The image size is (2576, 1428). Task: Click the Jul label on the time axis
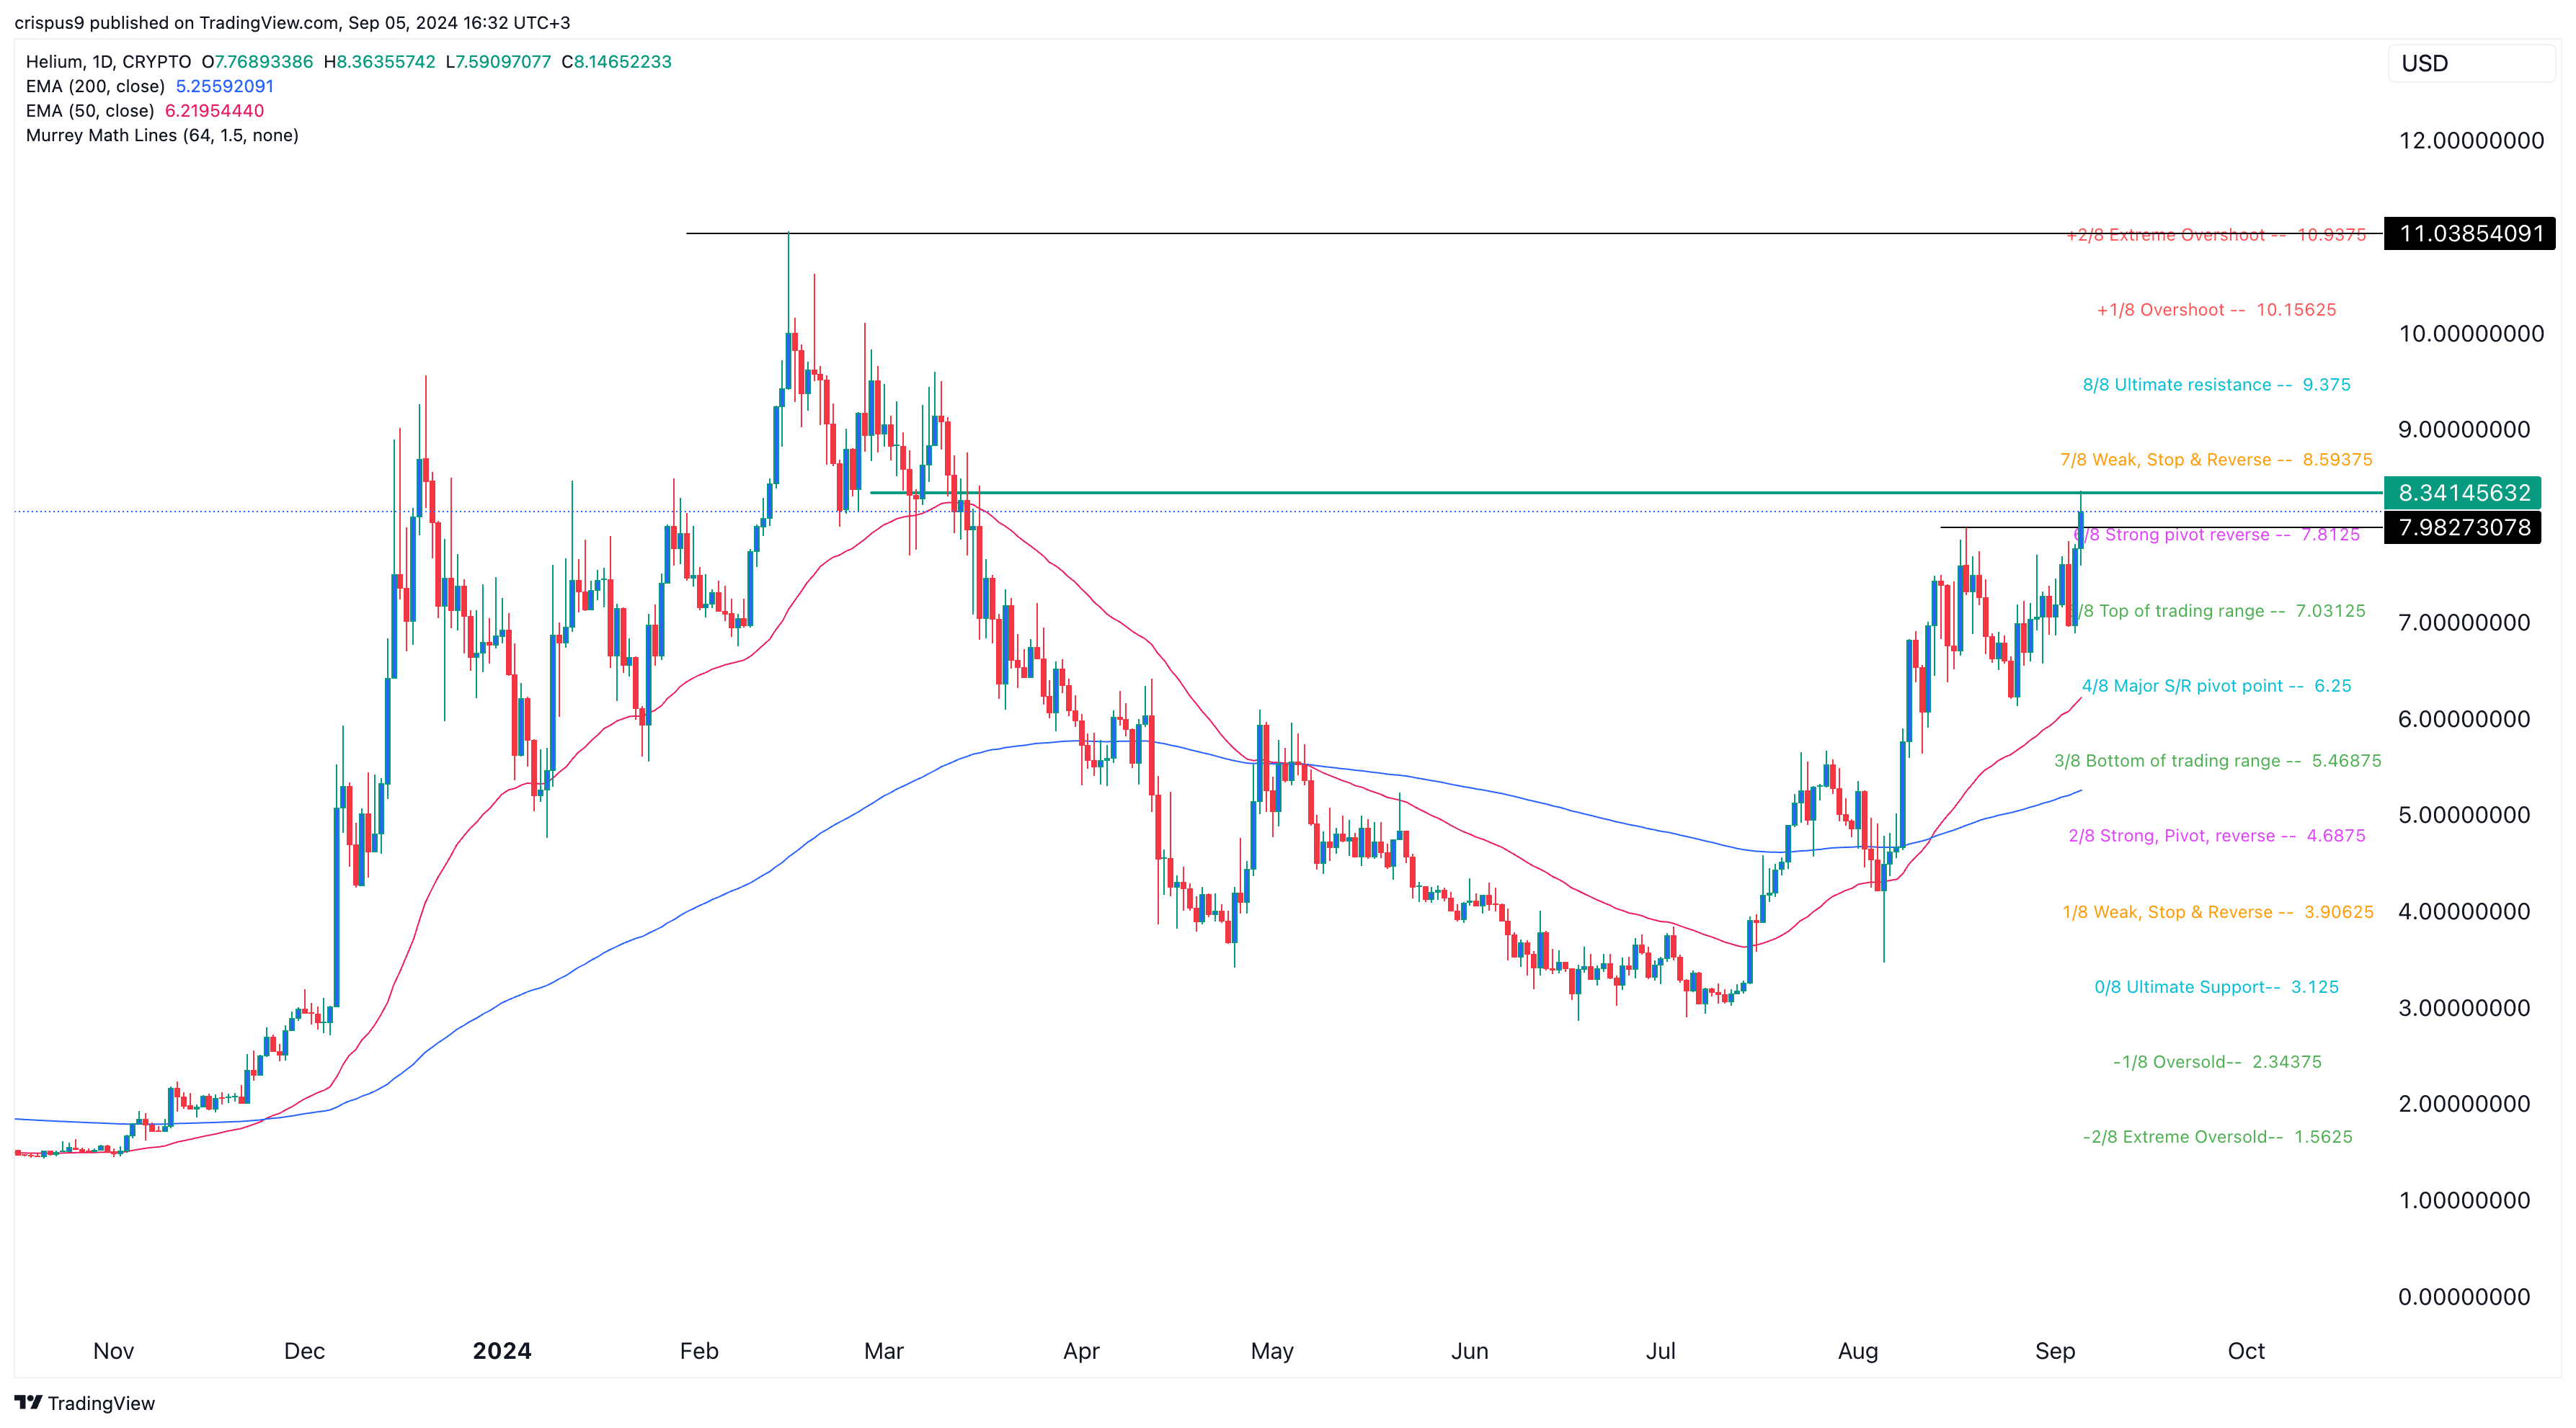tap(1661, 1351)
